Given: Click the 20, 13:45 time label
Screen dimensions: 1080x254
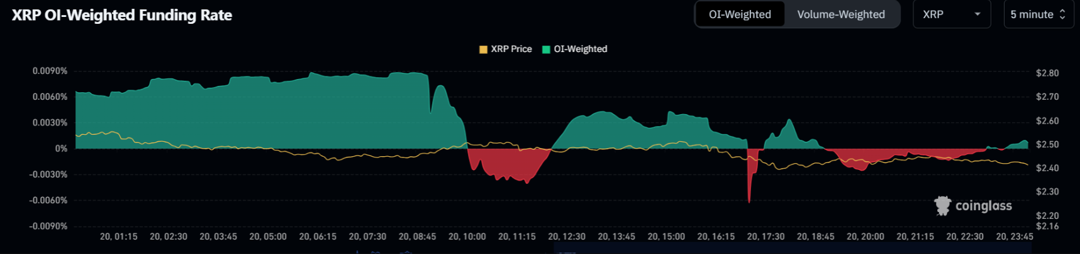Looking at the screenshot, I should pyautogui.click(x=616, y=236).
